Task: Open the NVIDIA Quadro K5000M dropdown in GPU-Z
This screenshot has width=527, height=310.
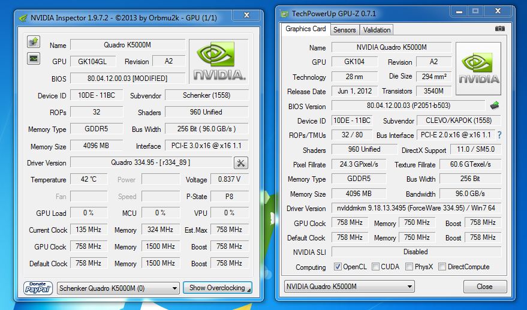Action: click(349, 287)
